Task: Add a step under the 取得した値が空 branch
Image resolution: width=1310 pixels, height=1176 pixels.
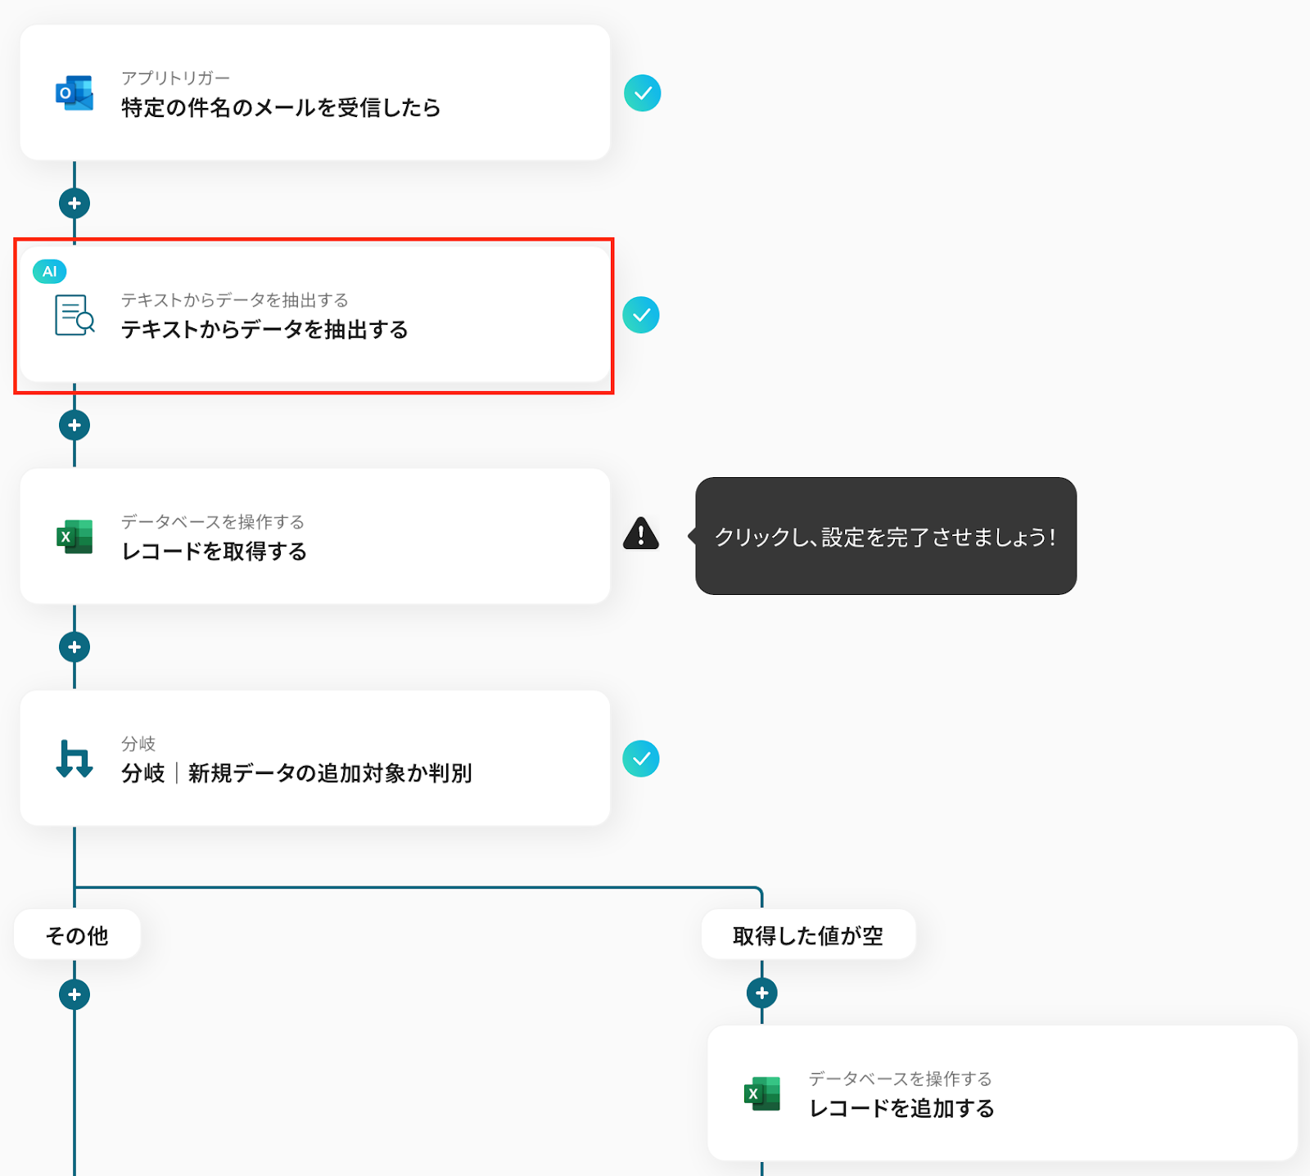Action: pos(762,993)
